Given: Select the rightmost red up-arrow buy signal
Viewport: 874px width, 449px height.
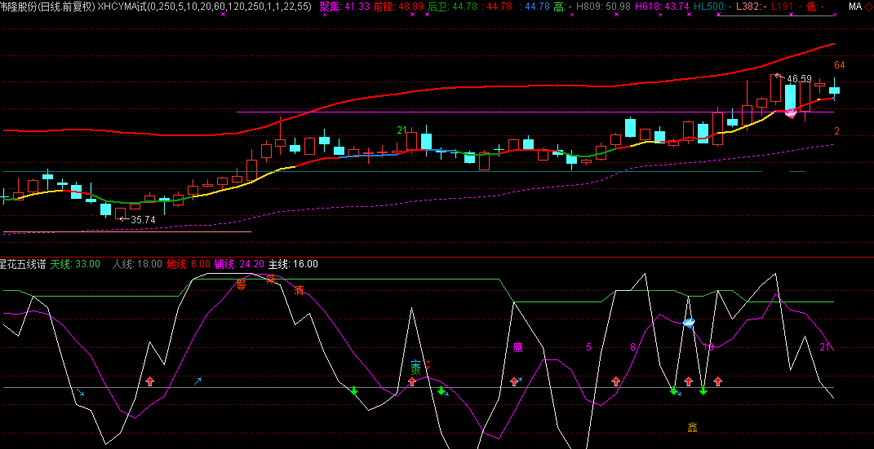Looking at the screenshot, I should pyautogui.click(x=718, y=381).
